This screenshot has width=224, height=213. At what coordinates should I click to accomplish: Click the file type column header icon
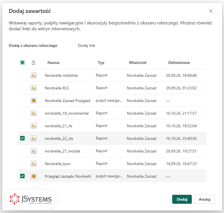point(33,62)
